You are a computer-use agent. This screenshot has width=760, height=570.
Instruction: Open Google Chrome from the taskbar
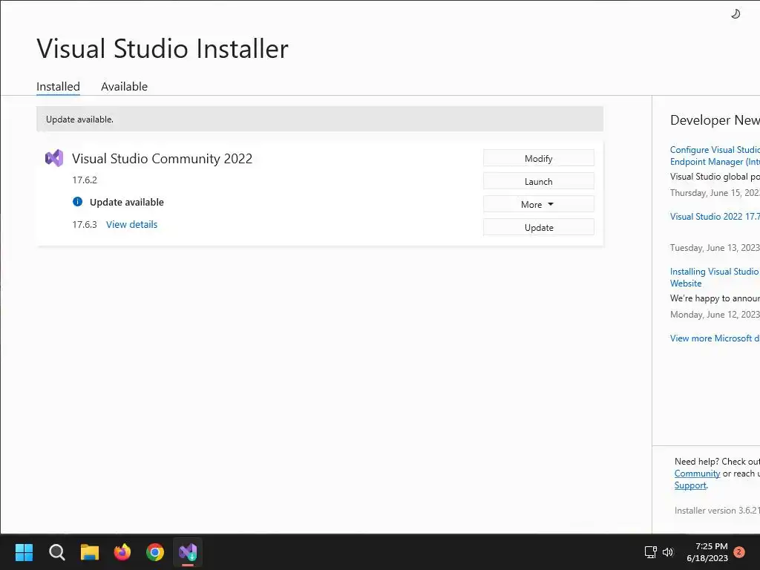[x=155, y=552]
